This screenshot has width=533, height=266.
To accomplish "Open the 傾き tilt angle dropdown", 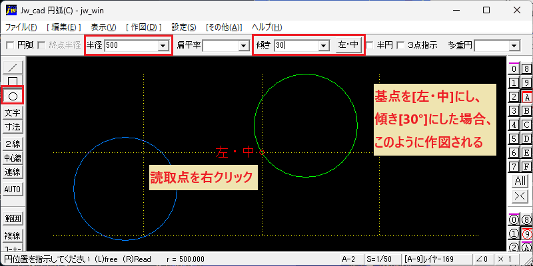I will point(324,45).
